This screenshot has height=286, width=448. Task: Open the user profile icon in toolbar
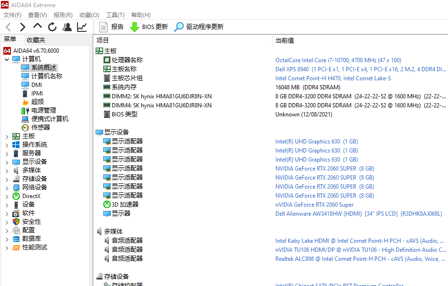67,27
